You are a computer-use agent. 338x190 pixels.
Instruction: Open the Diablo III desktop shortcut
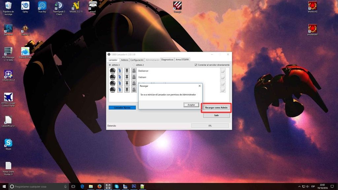coord(25,30)
